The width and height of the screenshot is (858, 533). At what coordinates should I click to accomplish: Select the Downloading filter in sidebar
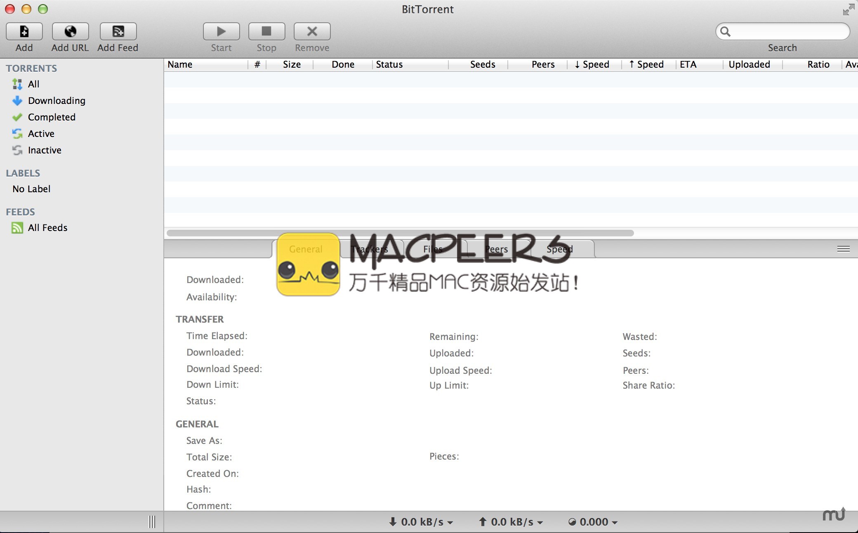[x=56, y=101]
